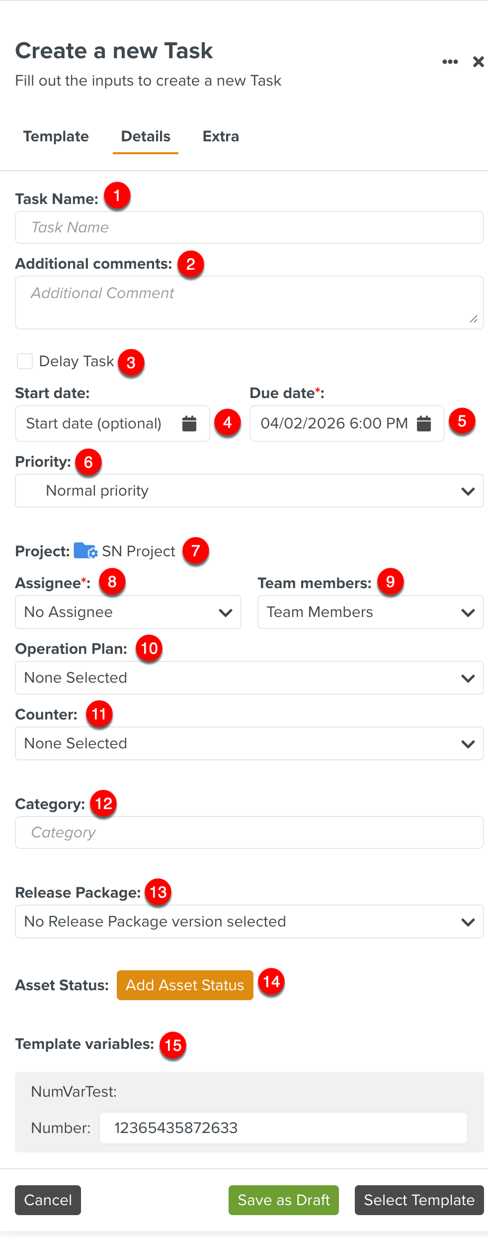Click the Add Asset Status button

(x=185, y=985)
